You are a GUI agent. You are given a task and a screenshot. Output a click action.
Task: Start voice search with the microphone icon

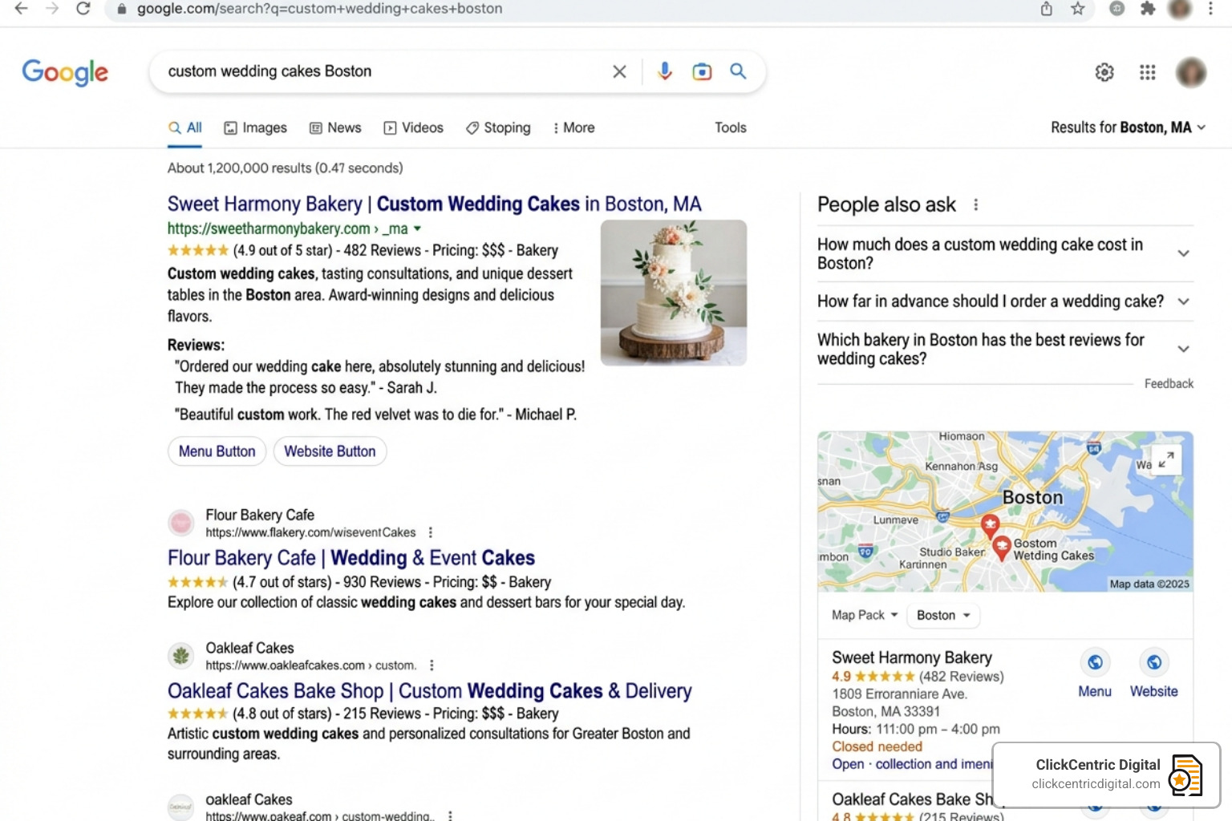click(x=664, y=71)
